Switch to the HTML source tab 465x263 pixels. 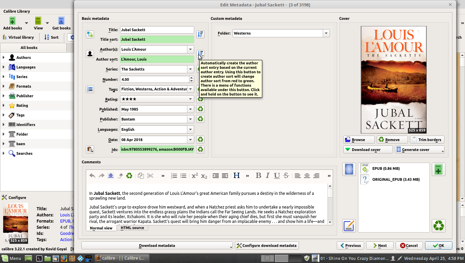point(132,228)
